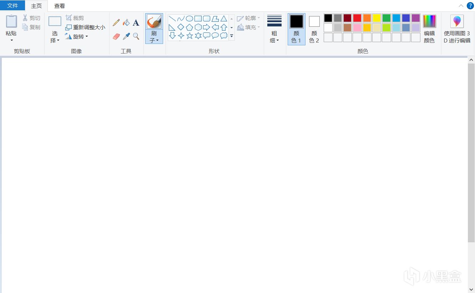Choose the Five-point star shape
475x293 pixels.
[x=190, y=36]
